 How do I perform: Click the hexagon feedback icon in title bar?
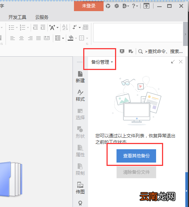pyautogui.click(x=117, y=6)
